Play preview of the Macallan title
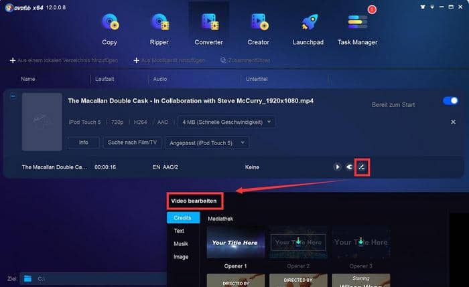469x287 pixels. (x=337, y=167)
